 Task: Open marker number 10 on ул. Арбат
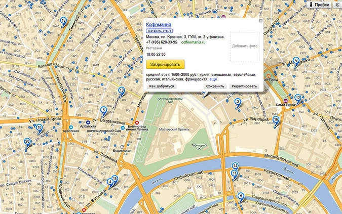coord(39,128)
